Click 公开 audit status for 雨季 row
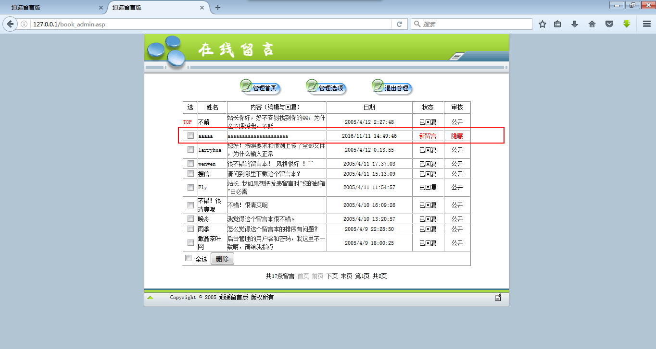 (x=457, y=229)
